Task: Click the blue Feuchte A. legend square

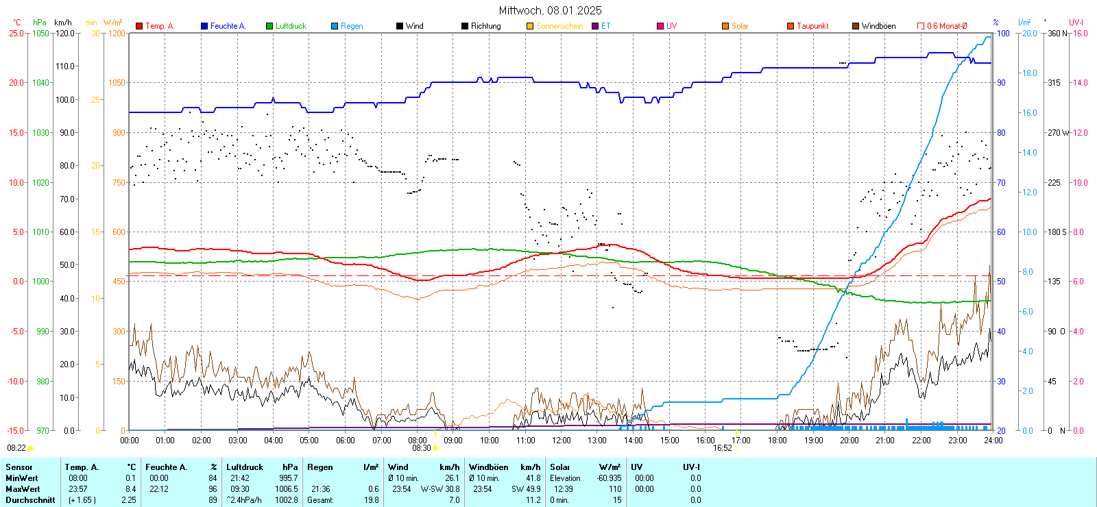Action: click(204, 26)
